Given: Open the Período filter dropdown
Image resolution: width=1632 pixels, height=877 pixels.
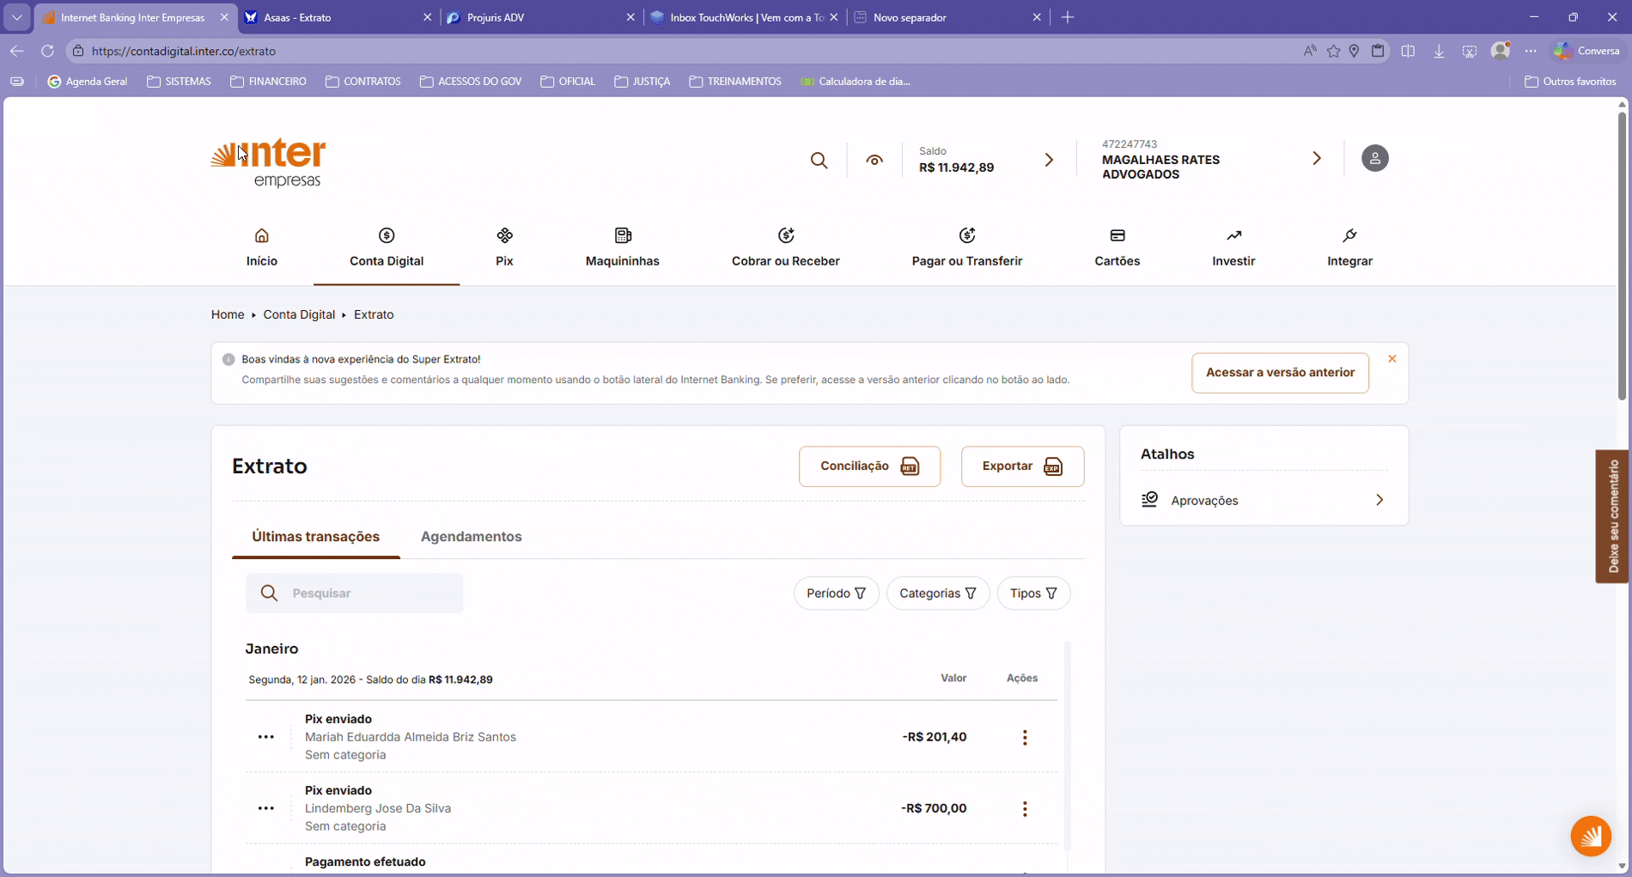Looking at the screenshot, I should (836, 594).
